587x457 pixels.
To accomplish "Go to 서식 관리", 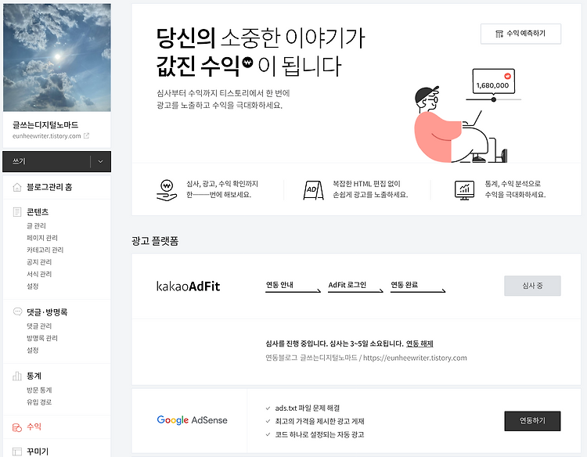I will click(x=39, y=274).
